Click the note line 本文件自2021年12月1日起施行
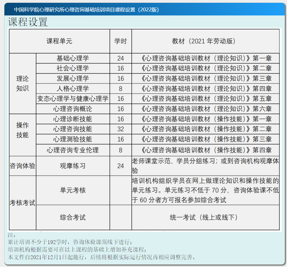The height and width of the screenshot is (267, 287). point(102,257)
